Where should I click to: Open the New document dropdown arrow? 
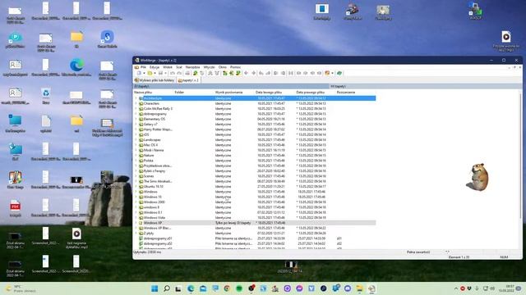[x=144, y=73]
